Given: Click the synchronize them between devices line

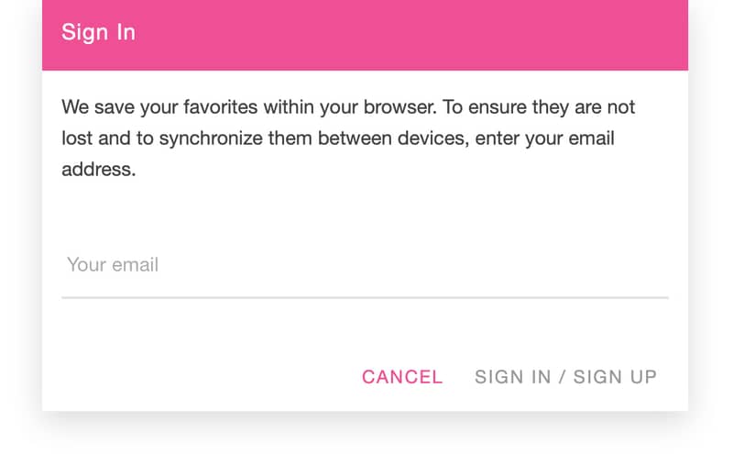Looking at the screenshot, I should [338, 138].
